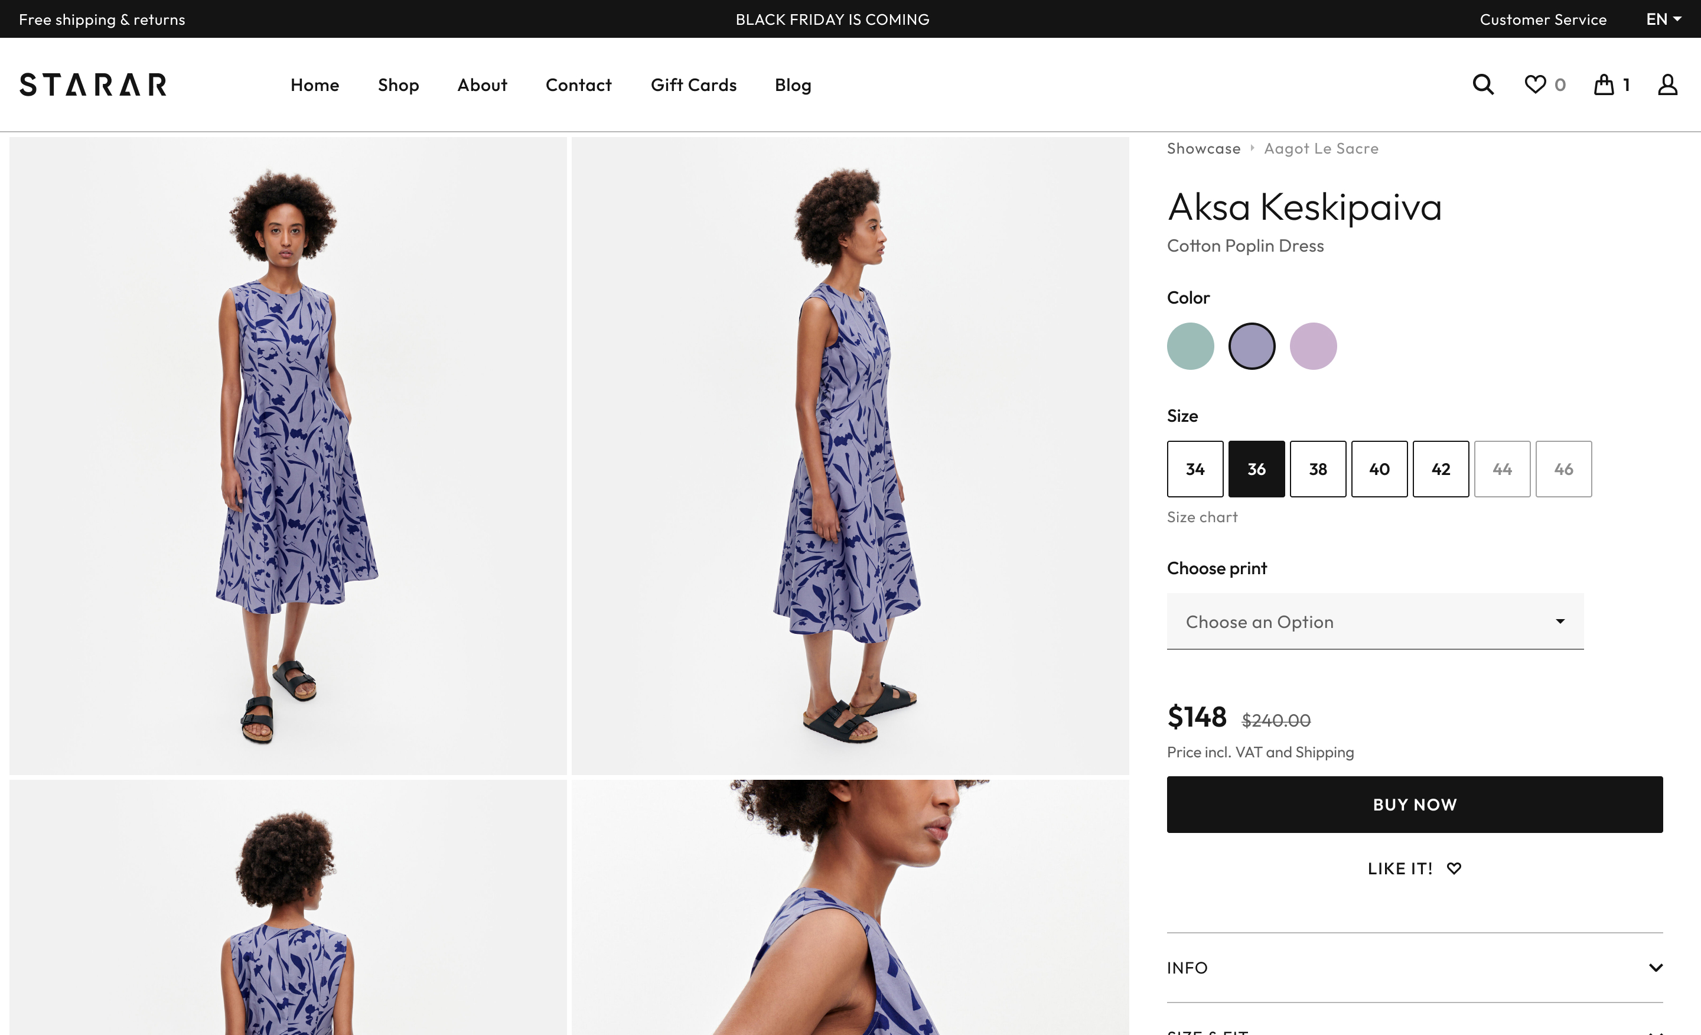Open the search magnifier icon
This screenshot has width=1701, height=1035.
[1483, 85]
